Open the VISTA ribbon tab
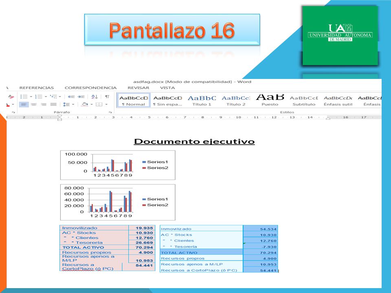Screen dimensions: 391x293 [x=167, y=88]
